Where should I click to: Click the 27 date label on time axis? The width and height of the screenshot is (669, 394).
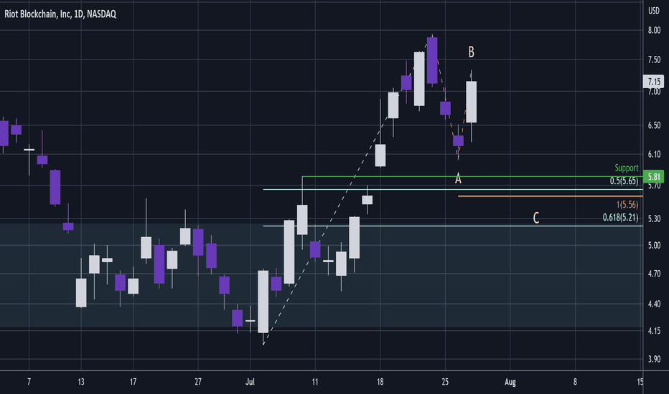coord(198,382)
